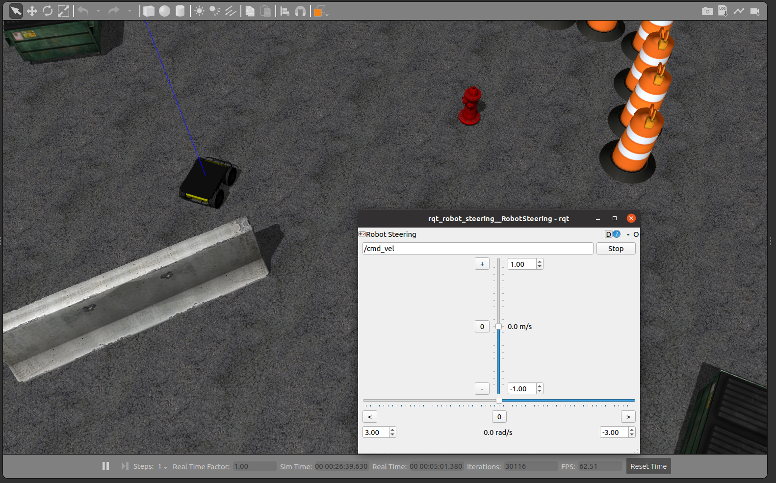Take a screenshot with camera icon
Screen dimensions: 776x483
tap(707, 11)
